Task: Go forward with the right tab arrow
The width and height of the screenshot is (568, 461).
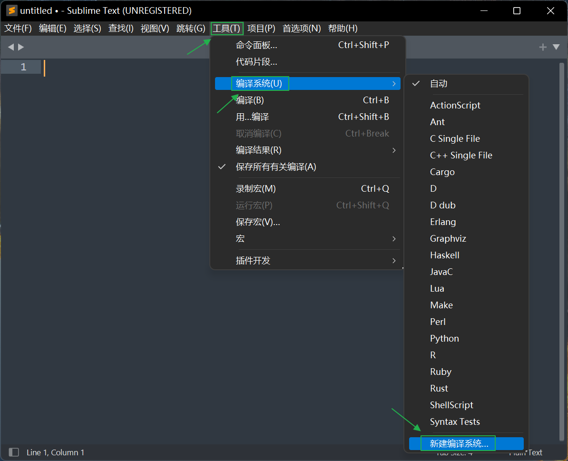Action: (x=21, y=47)
